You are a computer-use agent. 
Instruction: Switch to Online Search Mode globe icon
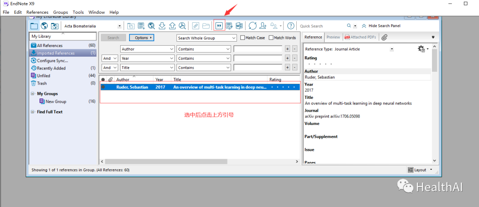(x=45, y=26)
